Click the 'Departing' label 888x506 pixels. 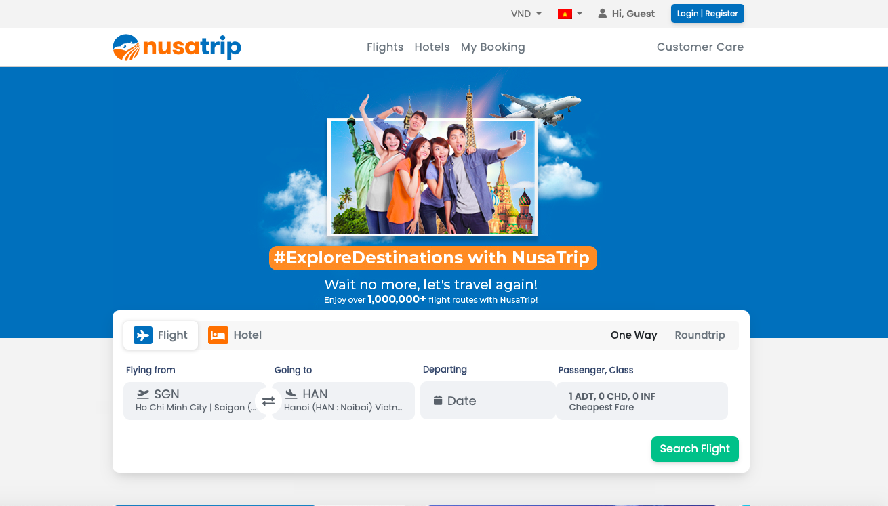pos(445,369)
